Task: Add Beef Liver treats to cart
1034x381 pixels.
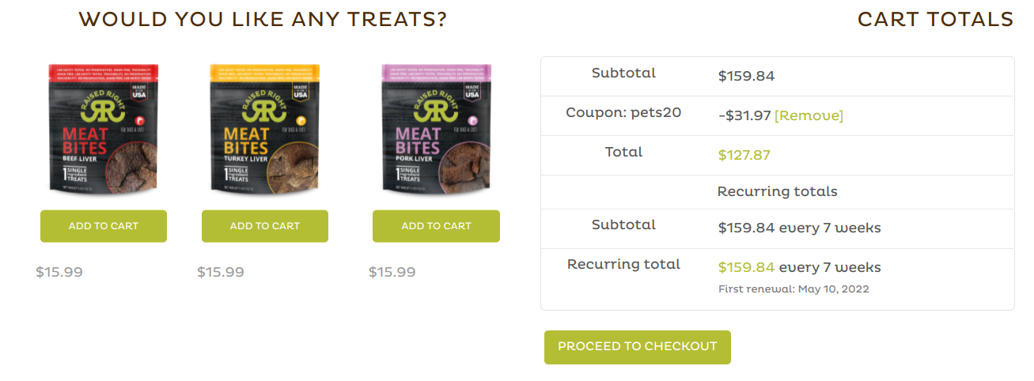Action: click(104, 226)
